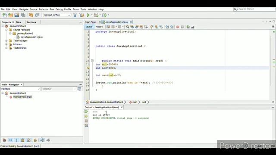
Task: Click the Undo arrow icon
Action: coord(31,15)
